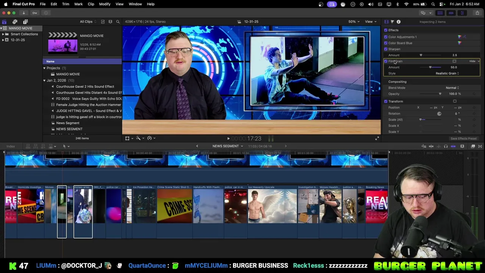Open the Modify menu
Image resolution: width=485 pixels, height=273 pixels.
pos(105,4)
